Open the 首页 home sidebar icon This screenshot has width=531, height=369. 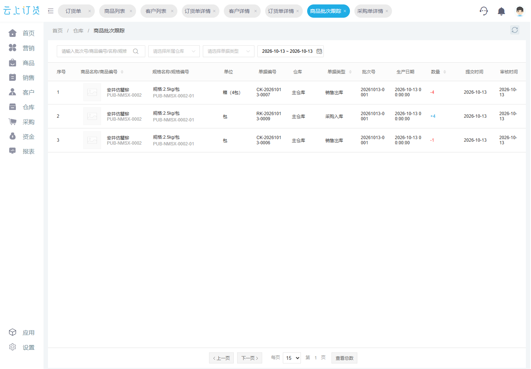point(13,33)
